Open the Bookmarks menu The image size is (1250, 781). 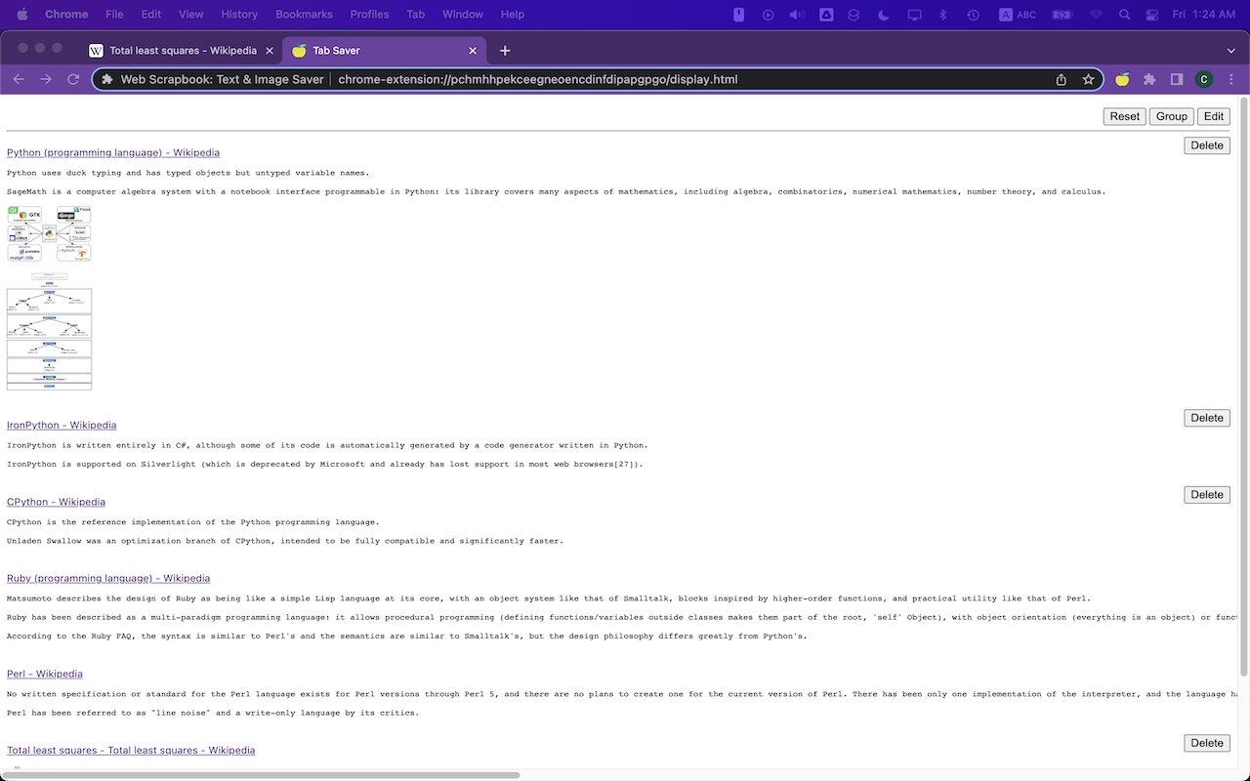click(304, 14)
